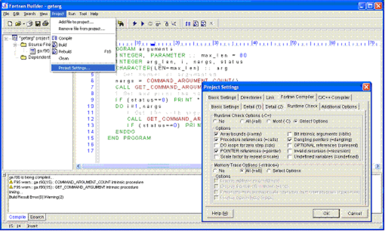Screen dimensions: 385x231
Task: Click the lightning bolt toolbar icon
Action: (x=135, y=24)
